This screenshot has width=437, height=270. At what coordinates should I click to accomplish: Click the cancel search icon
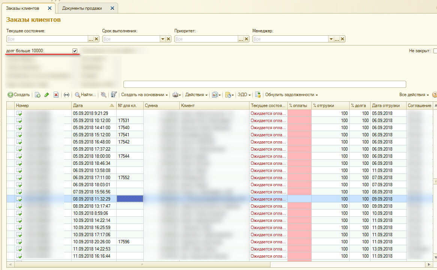[x=104, y=95]
